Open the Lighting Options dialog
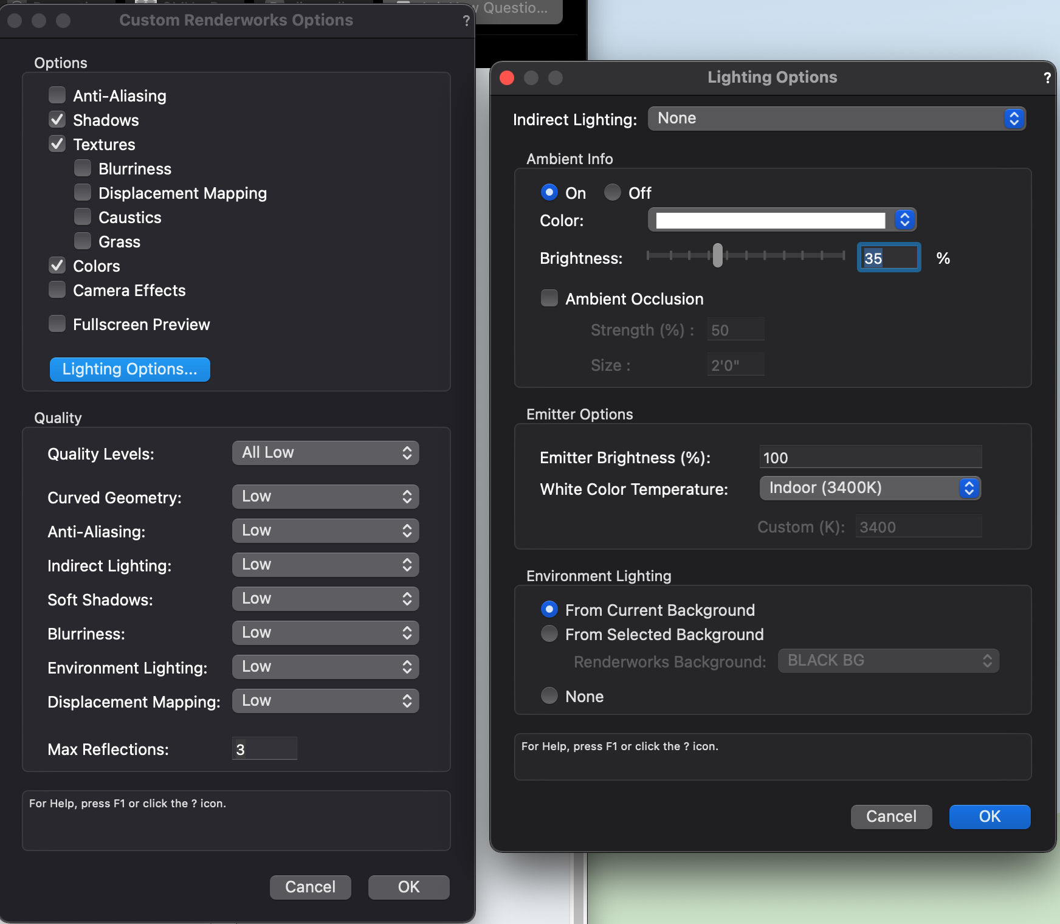Screen dimensions: 1060x924 [x=129, y=369]
